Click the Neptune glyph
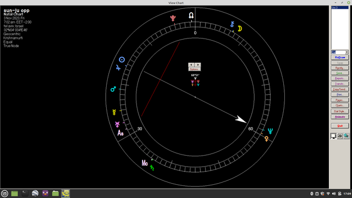This screenshot has width=352, height=198. click(x=270, y=131)
